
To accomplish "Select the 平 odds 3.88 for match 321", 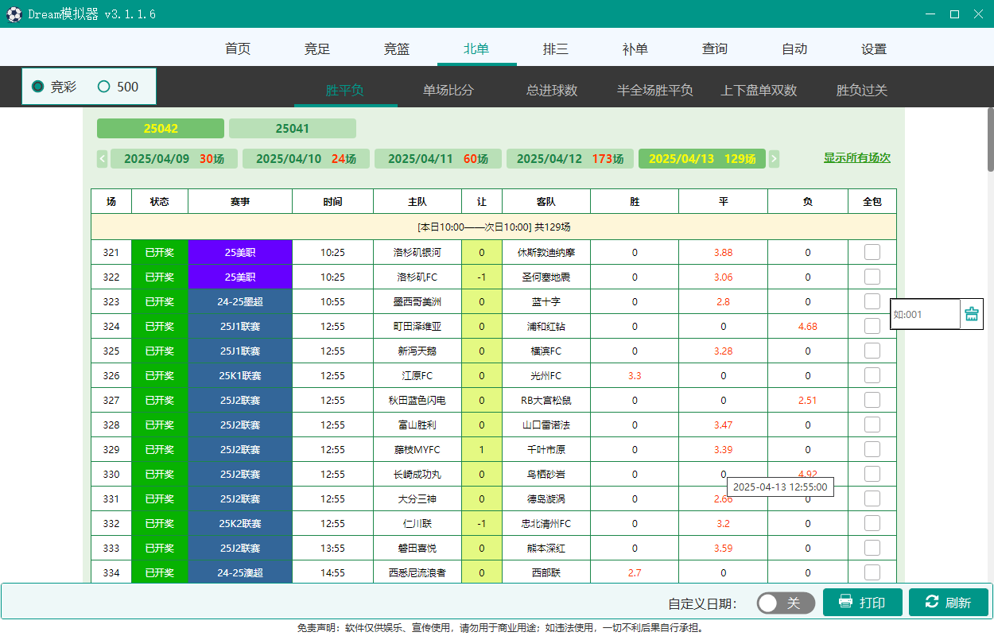I will point(723,252).
